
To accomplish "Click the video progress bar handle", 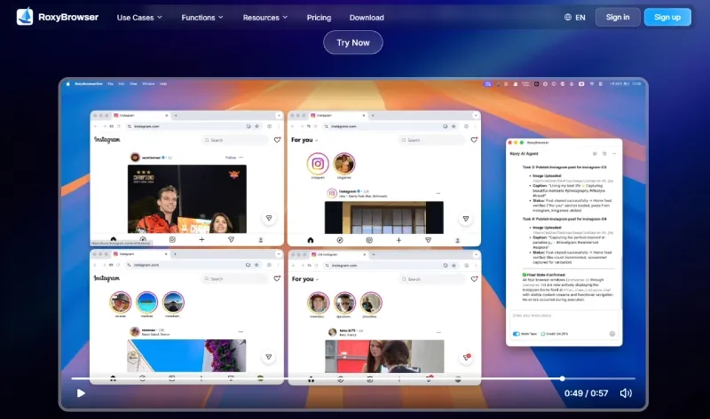I will pyautogui.click(x=562, y=379).
